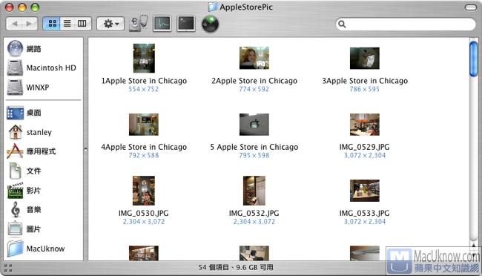
Task: Click the file name 5 Apple Store in Chicago
Action: (254, 147)
